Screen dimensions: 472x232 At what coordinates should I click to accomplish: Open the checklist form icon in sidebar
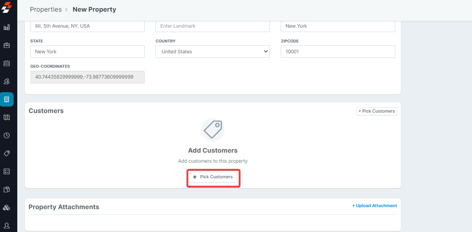click(x=7, y=171)
